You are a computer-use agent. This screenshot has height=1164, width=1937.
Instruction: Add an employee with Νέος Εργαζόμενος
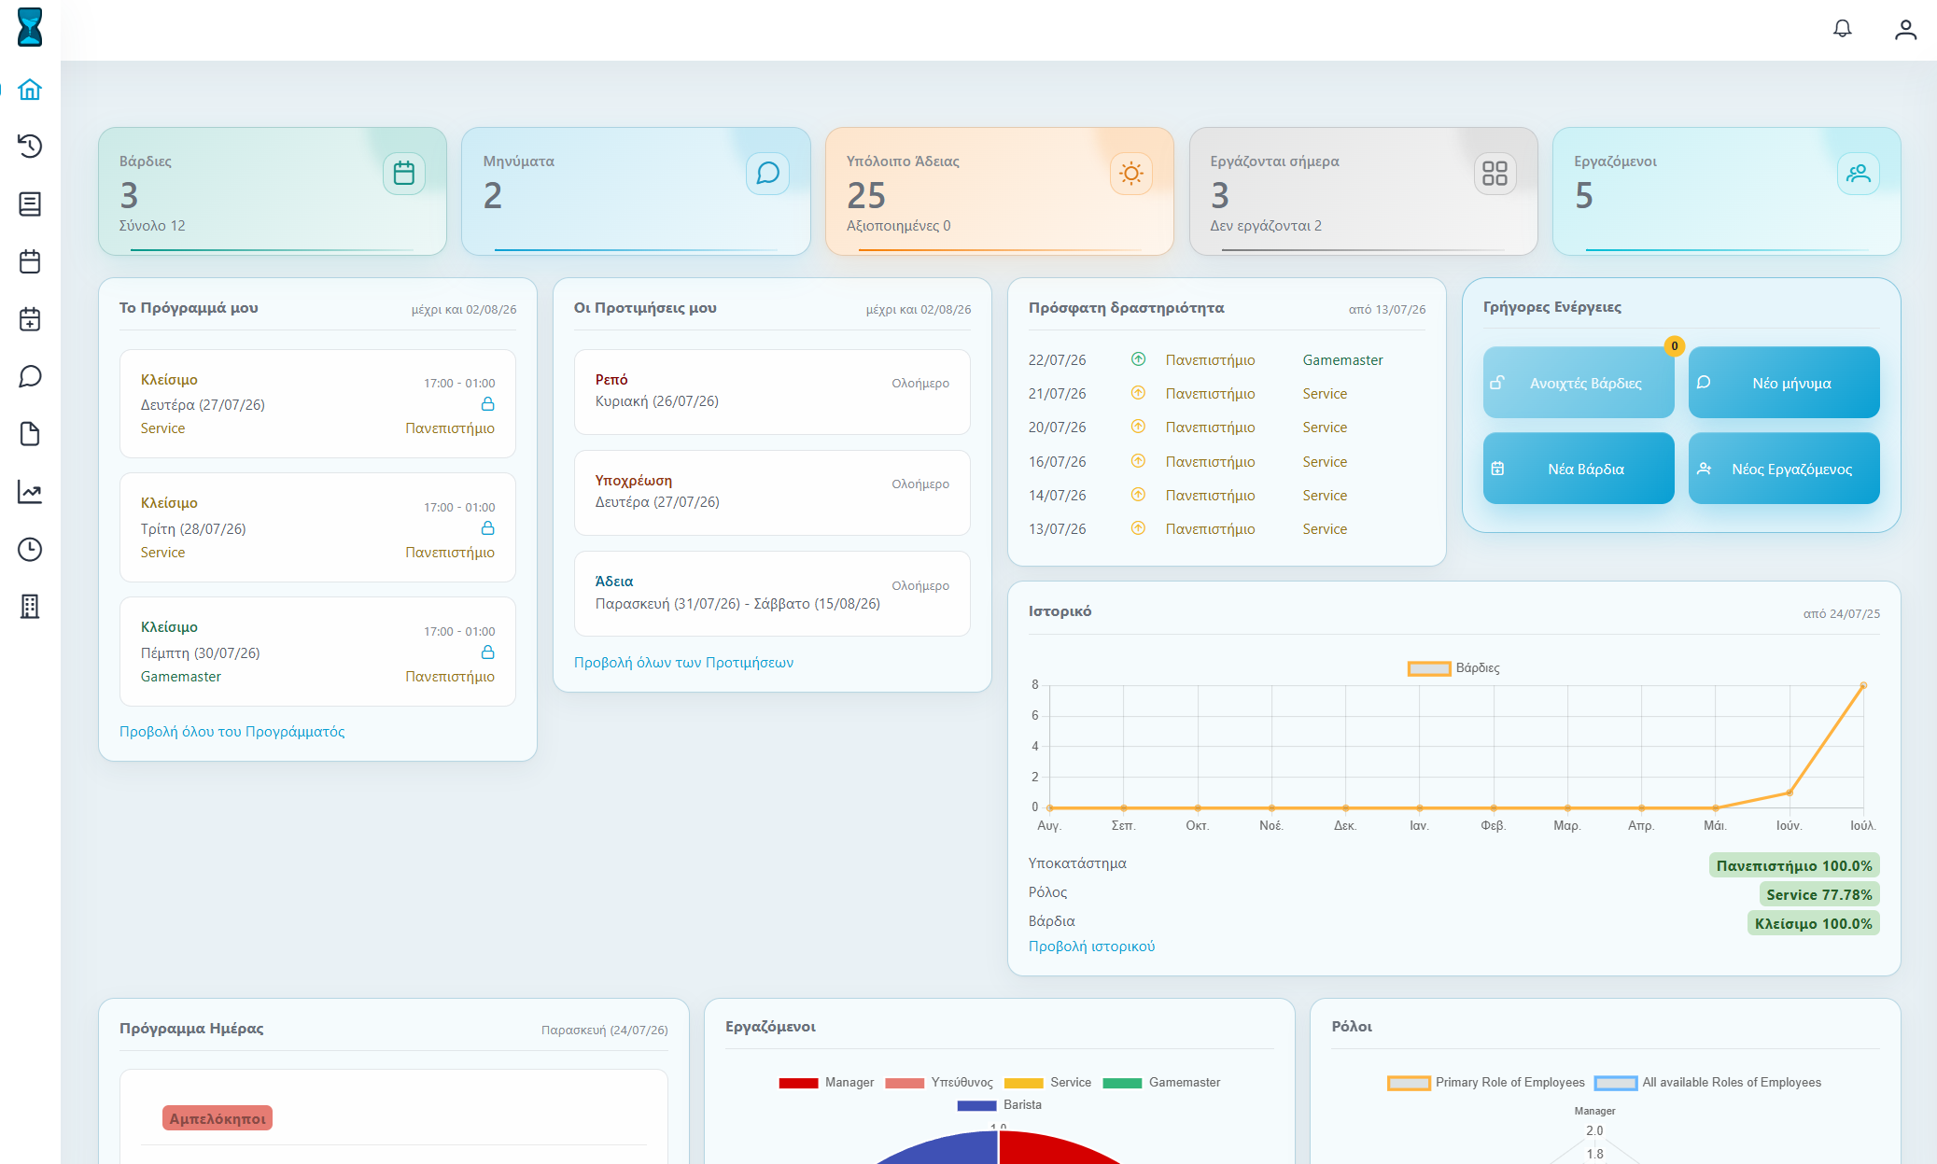point(1784,469)
